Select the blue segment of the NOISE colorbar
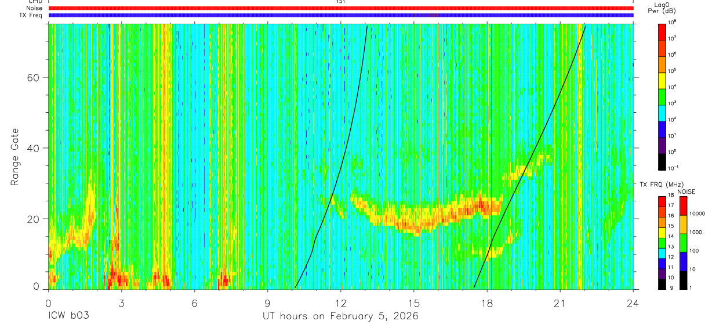The width and height of the screenshot is (712, 328). tap(684, 261)
